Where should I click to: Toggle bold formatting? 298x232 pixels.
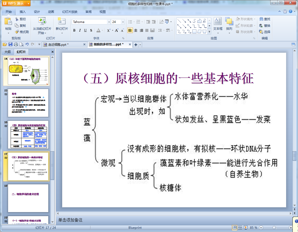pos(74,30)
